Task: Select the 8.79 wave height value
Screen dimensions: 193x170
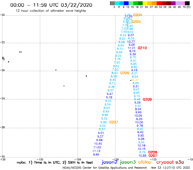Action: (142, 152)
